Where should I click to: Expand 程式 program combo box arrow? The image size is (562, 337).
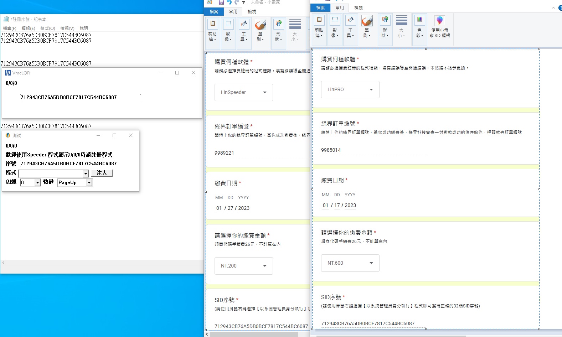86,173
